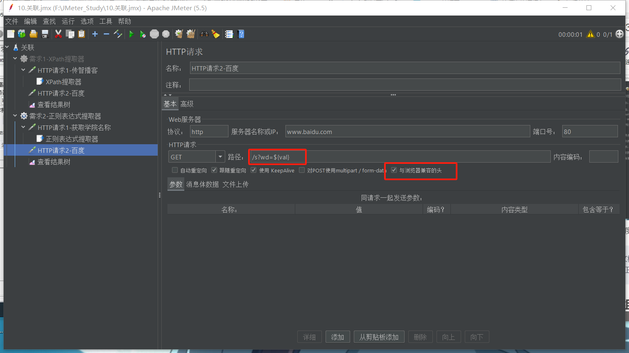Open the 选项 menu
The width and height of the screenshot is (629, 353).
point(87,21)
